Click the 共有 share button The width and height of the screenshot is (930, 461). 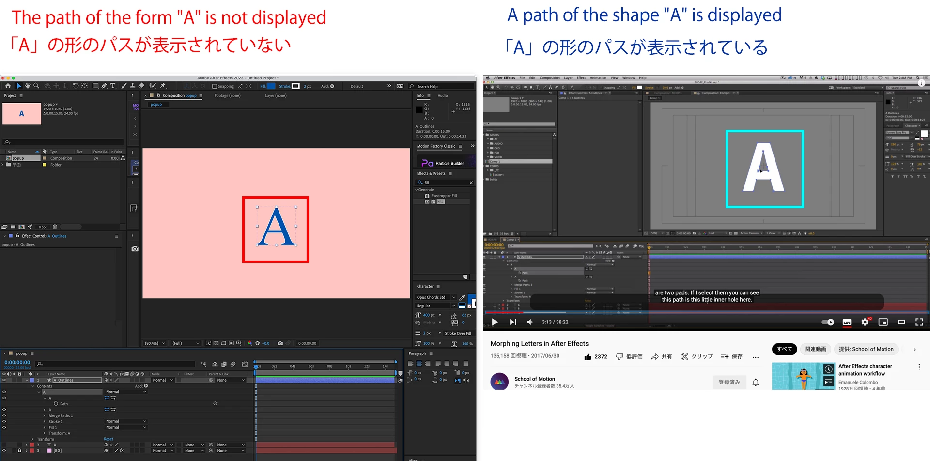(x=662, y=356)
